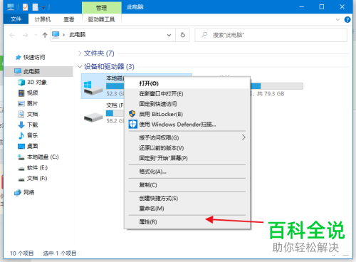Go up one folder level

[x=45, y=35]
